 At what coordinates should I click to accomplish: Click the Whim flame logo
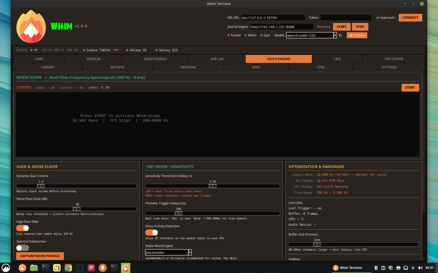point(31,26)
